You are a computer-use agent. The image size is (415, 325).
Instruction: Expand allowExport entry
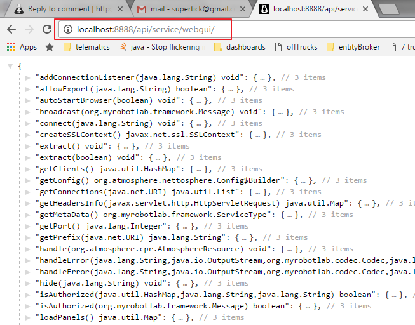tap(27, 89)
